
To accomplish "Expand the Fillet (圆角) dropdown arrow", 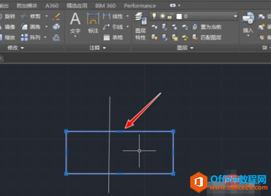I will (46, 27).
